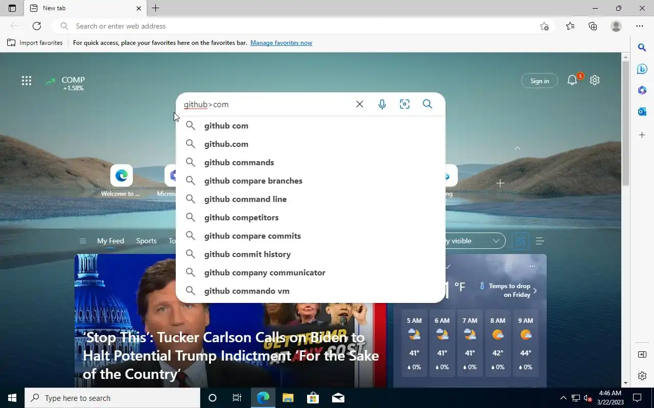The image size is (654, 408).
Task: Open sidebar settings gear at bottom
Action: click(642, 376)
